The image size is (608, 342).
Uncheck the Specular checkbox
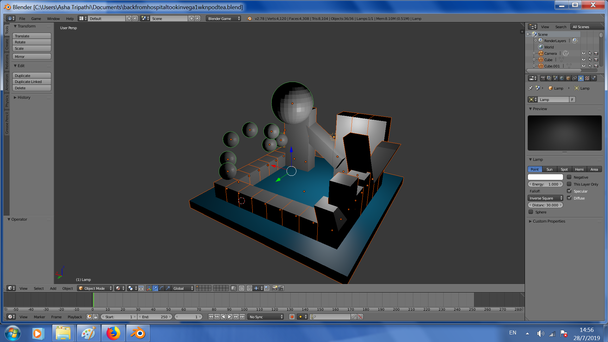pyautogui.click(x=569, y=191)
